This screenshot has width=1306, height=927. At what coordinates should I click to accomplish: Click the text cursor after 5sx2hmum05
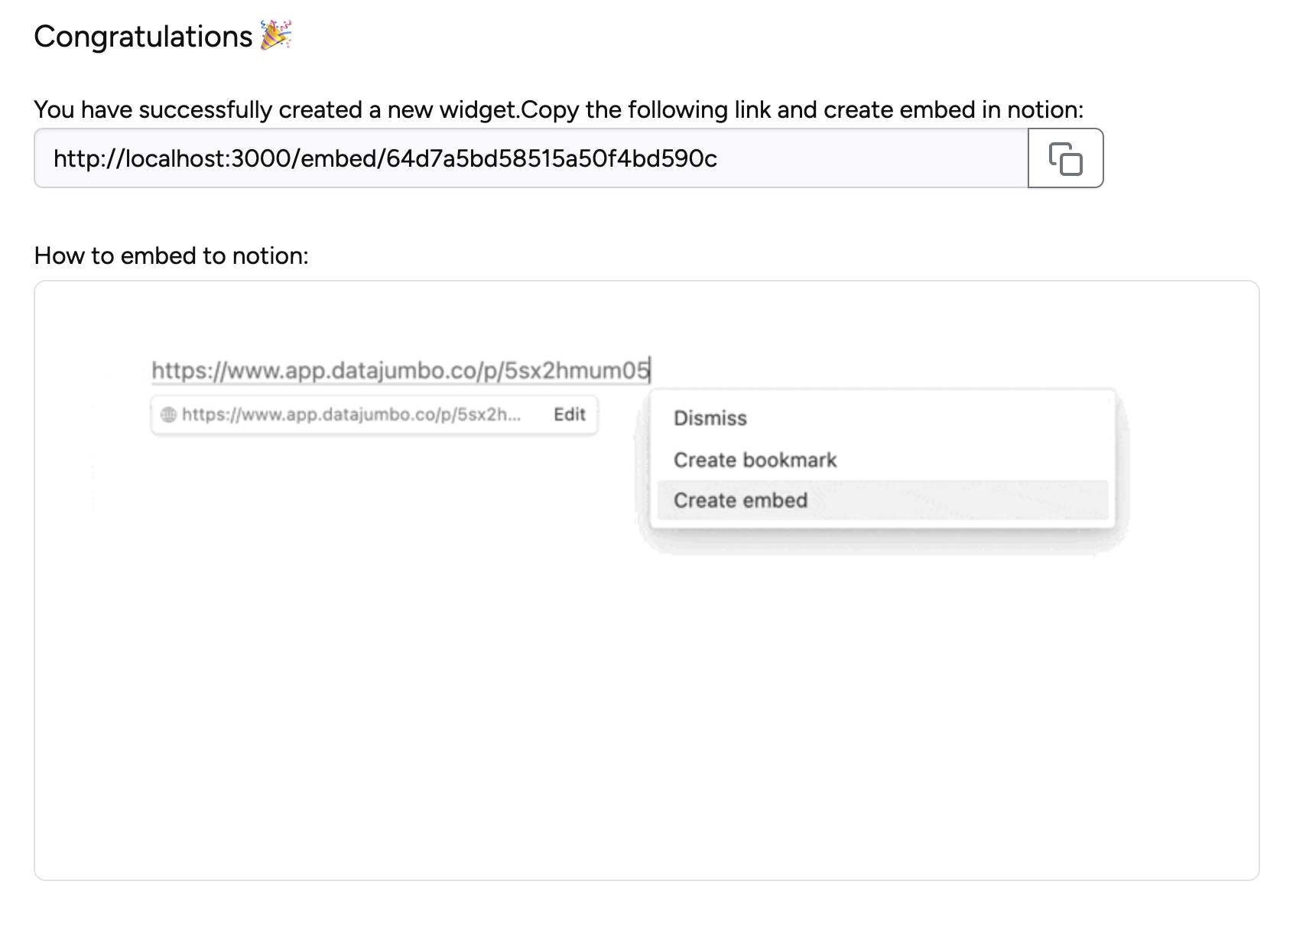coord(650,370)
